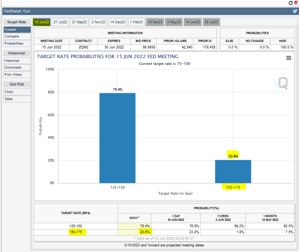Click the 42,840 prior volume cell
The height and width of the screenshot is (252, 299).
(175, 47)
